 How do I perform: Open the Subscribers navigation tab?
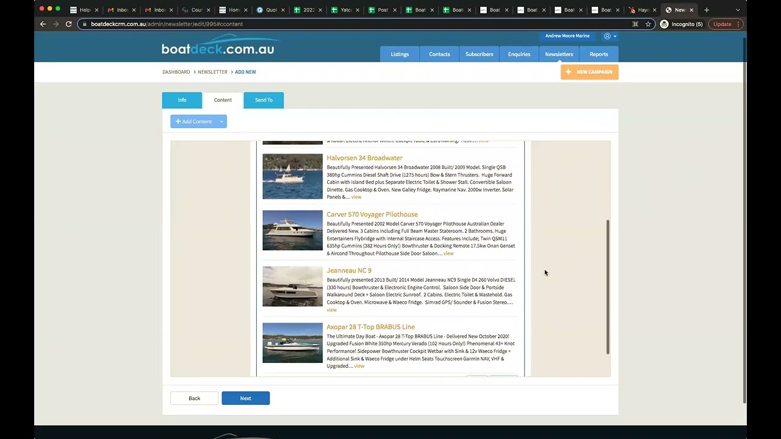click(479, 54)
